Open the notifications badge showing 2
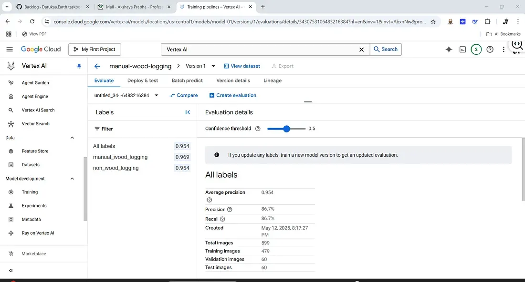 pyautogui.click(x=476, y=50)
